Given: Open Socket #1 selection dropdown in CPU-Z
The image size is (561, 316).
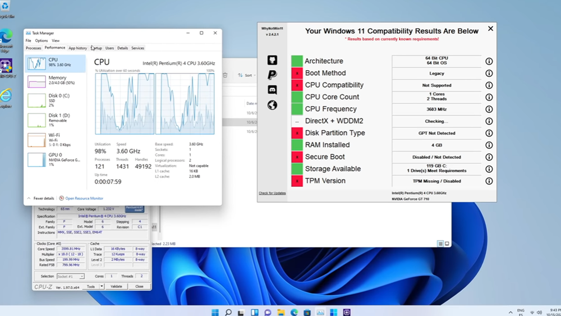Looking at the screenshot, I should 71,276.
